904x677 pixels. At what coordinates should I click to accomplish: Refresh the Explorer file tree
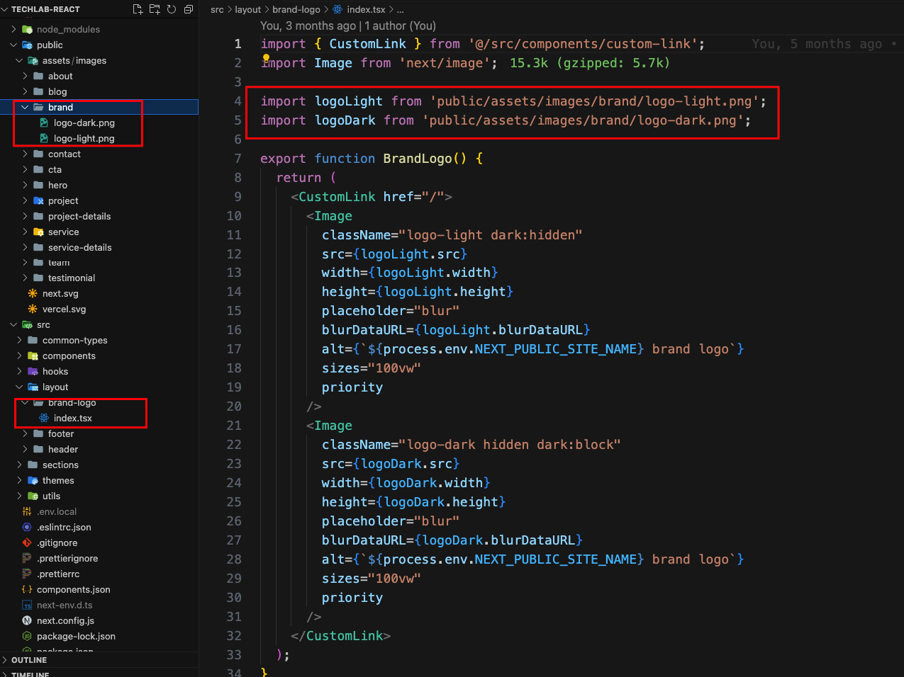(x=172, y=9)
